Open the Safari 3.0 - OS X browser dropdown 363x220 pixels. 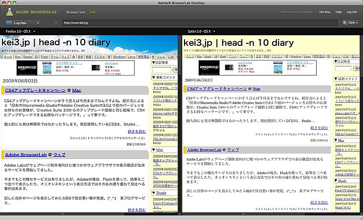click(201, 31)
